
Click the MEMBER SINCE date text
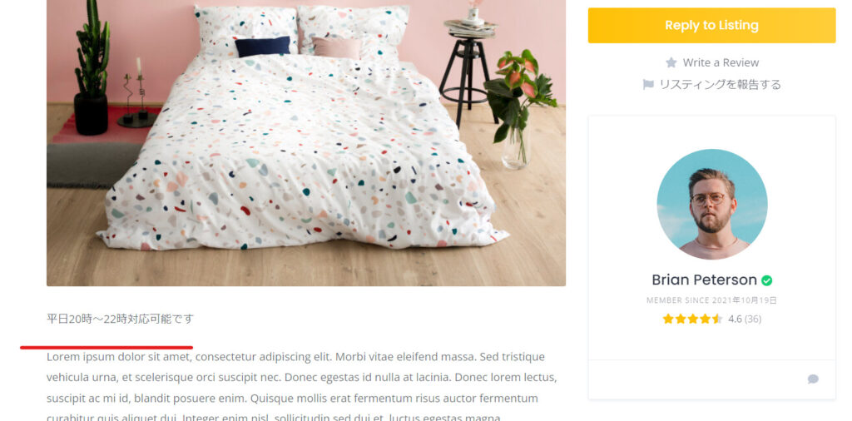point(712,300)
